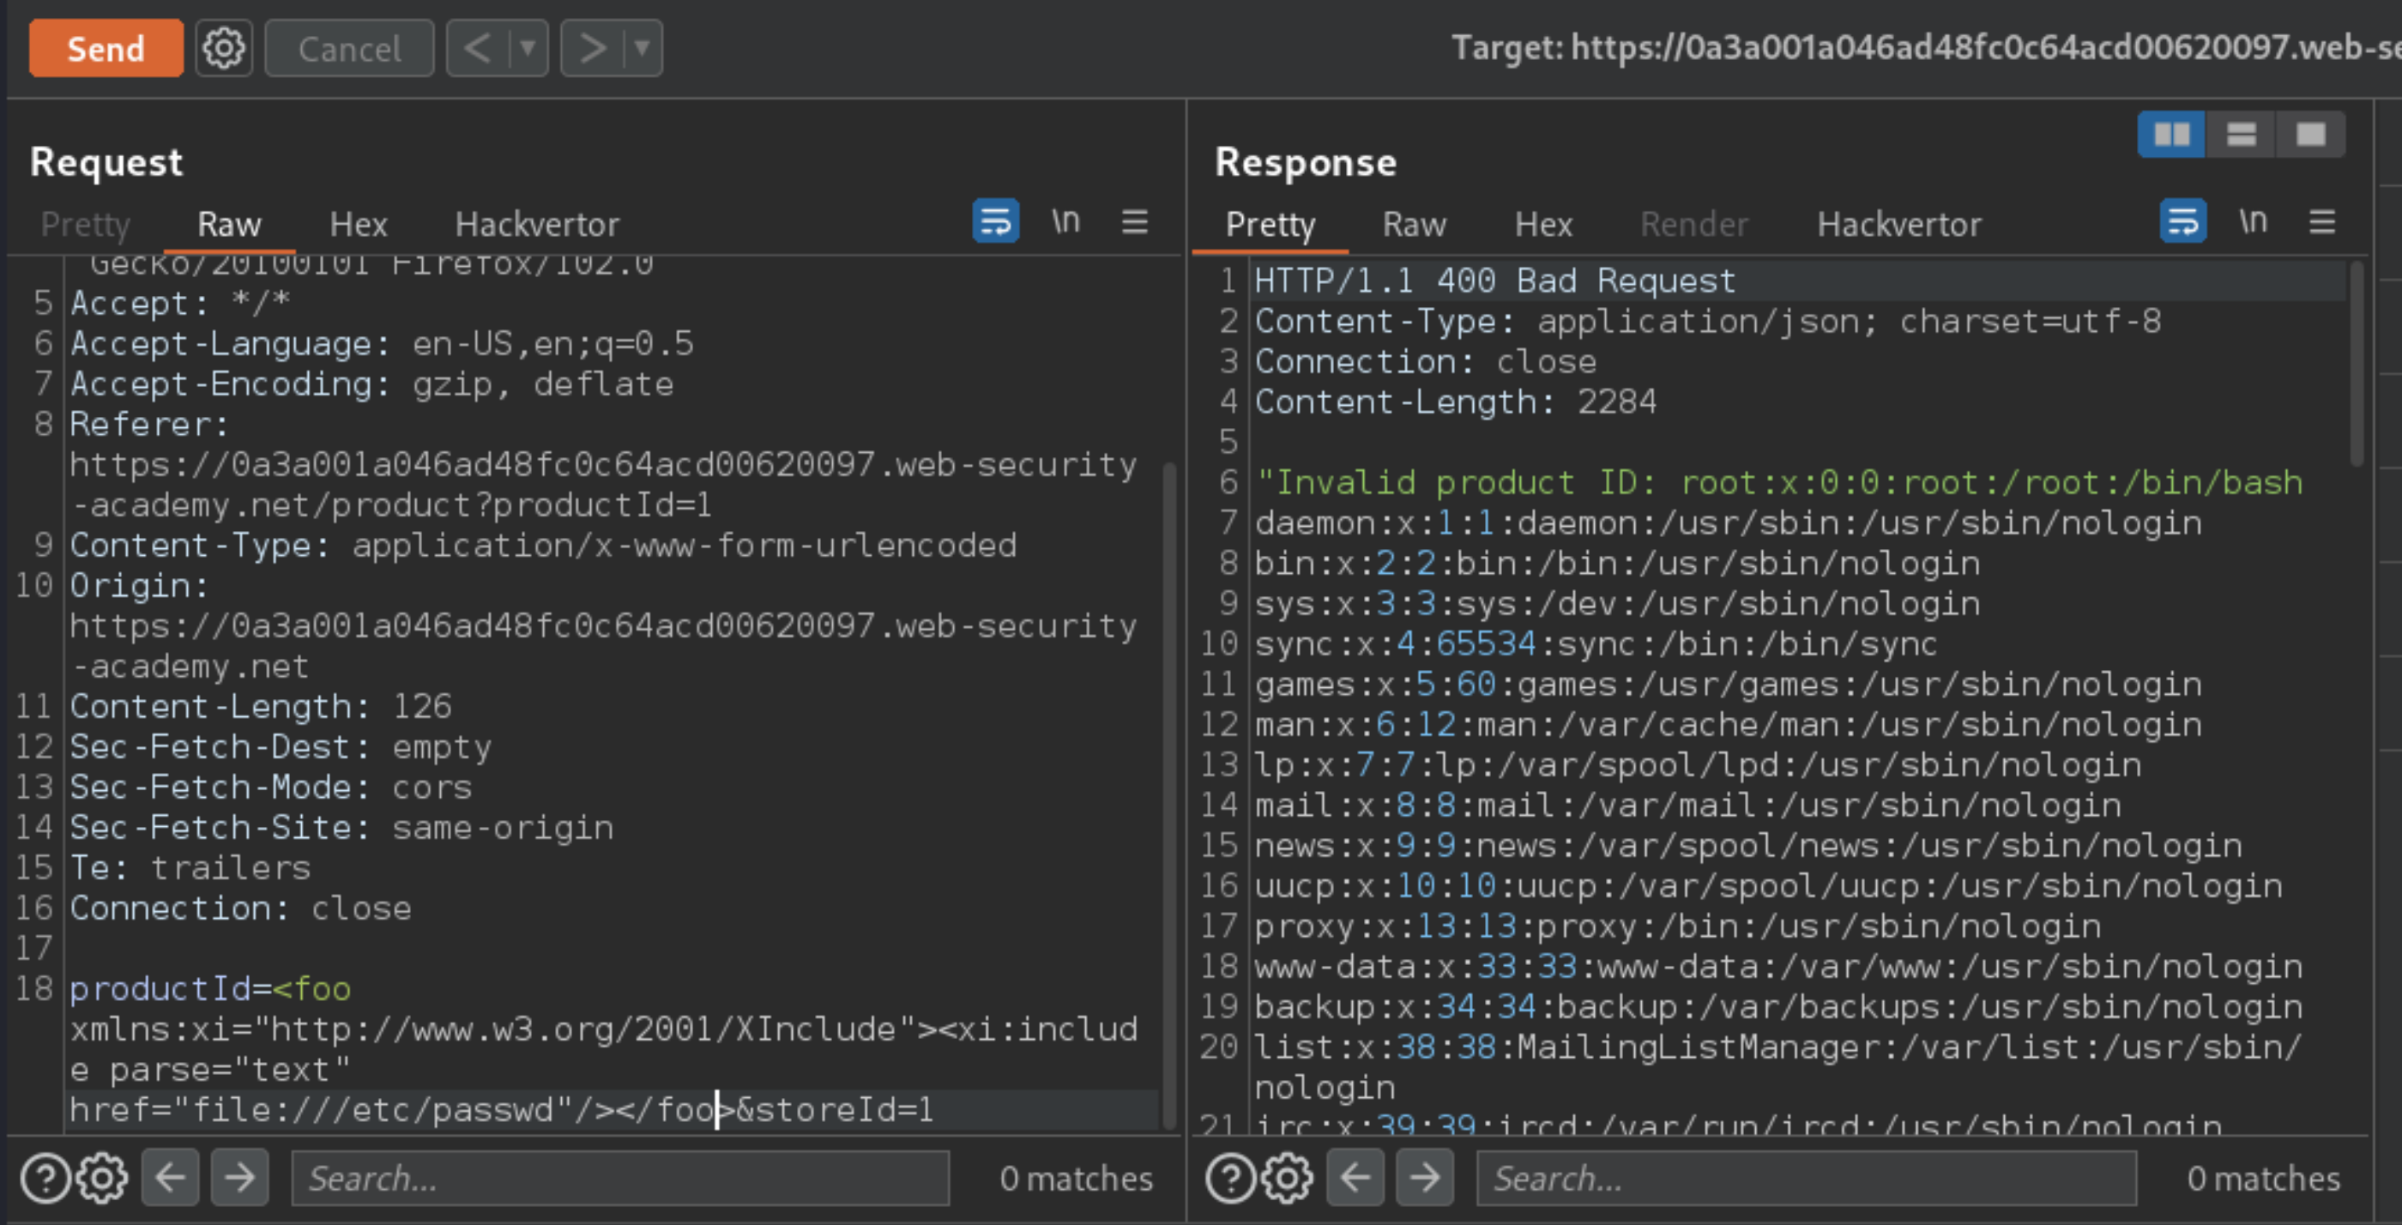
Task: Toggle non-printable characters in Response panel
Action: 2253,222
